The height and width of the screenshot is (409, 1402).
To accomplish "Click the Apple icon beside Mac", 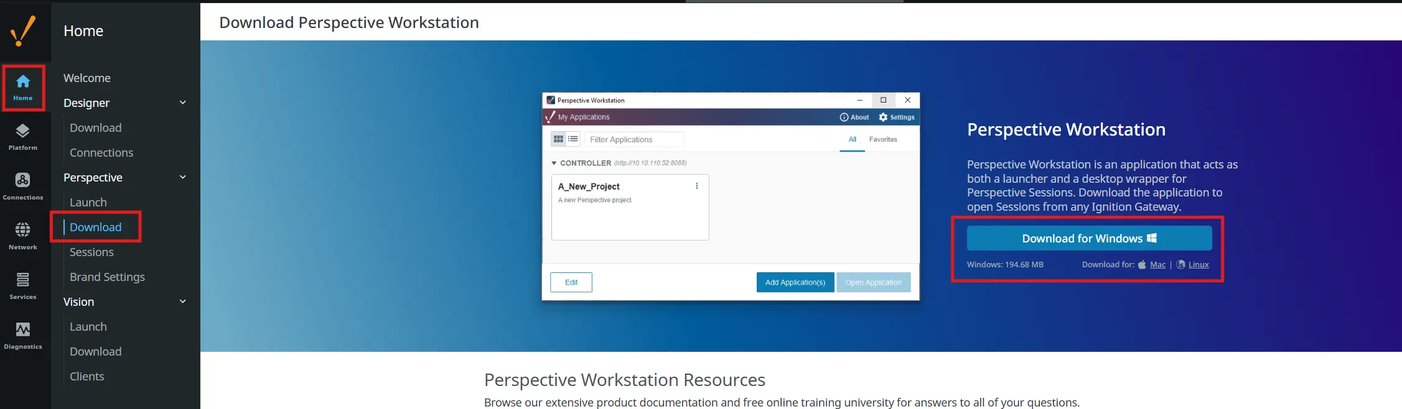I will tap(1142, 264).
